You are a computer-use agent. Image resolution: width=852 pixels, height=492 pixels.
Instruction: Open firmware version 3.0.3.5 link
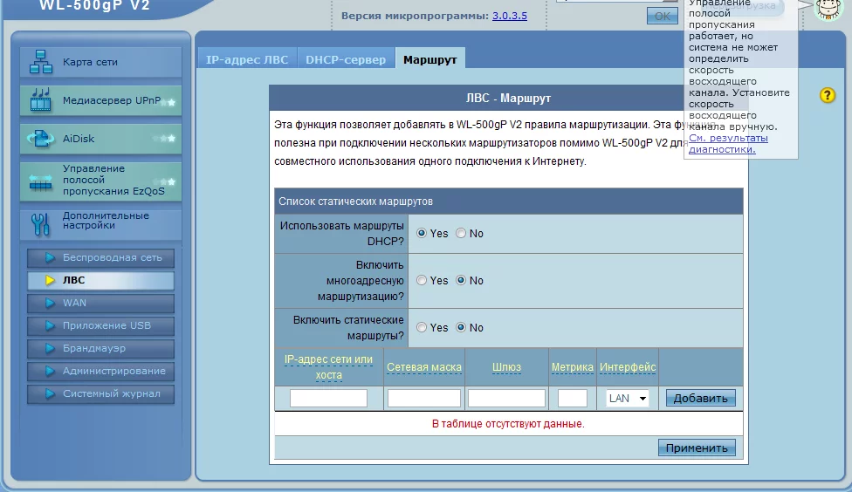509,16
